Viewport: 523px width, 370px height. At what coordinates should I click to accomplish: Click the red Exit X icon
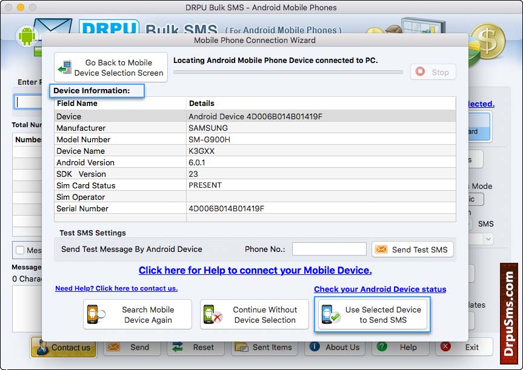point(445,346)
